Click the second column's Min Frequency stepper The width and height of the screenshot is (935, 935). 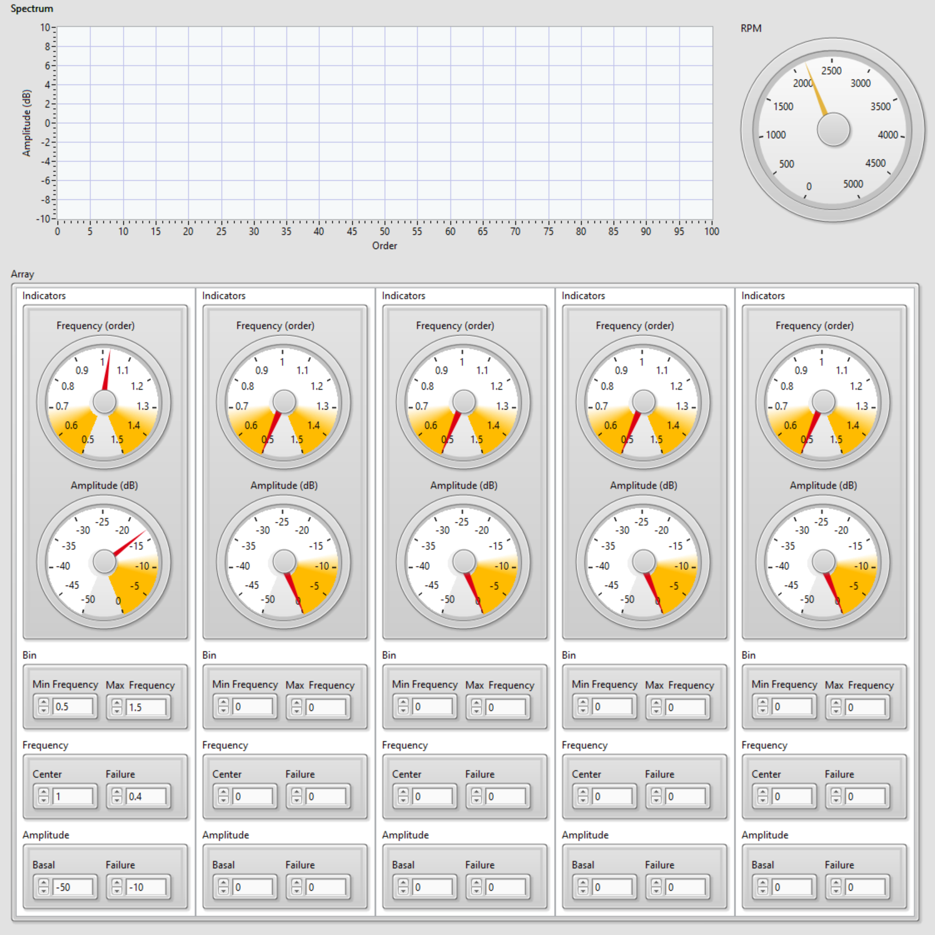coord(223,706)
